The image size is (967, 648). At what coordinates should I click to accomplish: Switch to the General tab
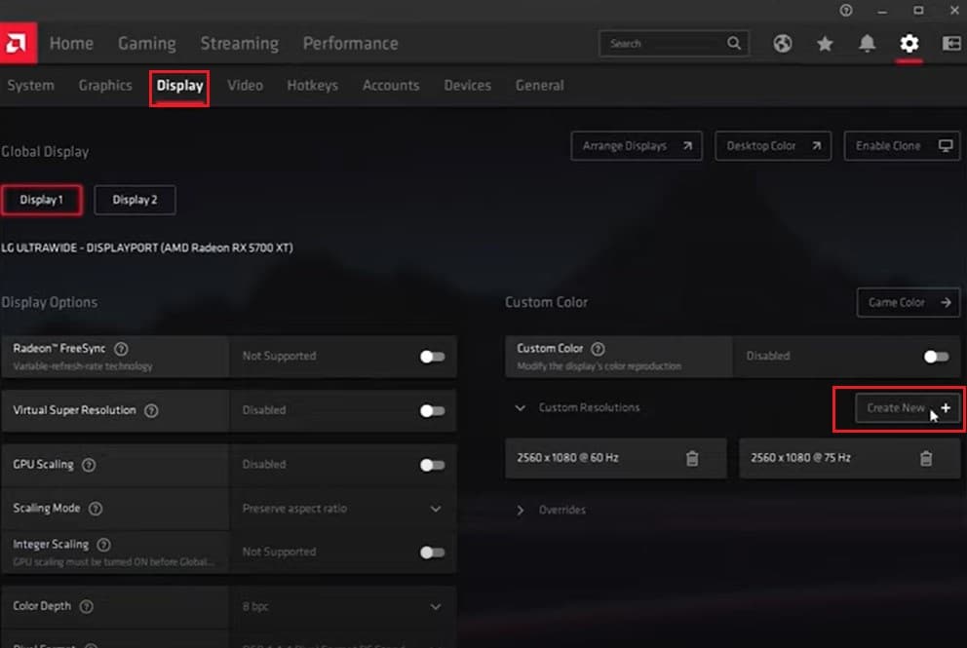(540, 86)
